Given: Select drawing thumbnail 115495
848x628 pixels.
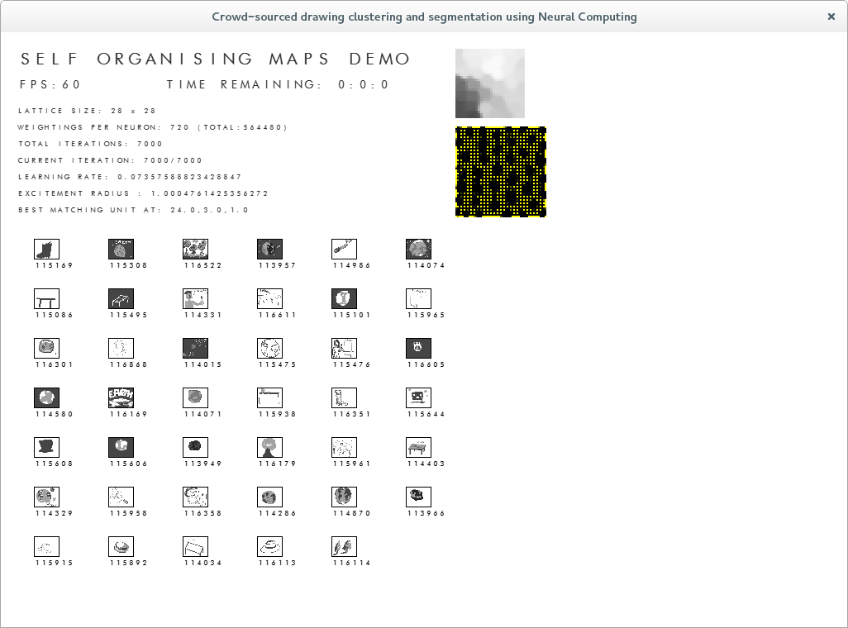Looking at the screenshot, I should (121, 298).
